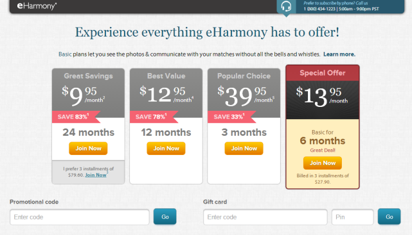Image resolution: width=412 pixels, height=235 pixels.
Task: Join Now for the 24 months plan
Action: pos(88,149)
